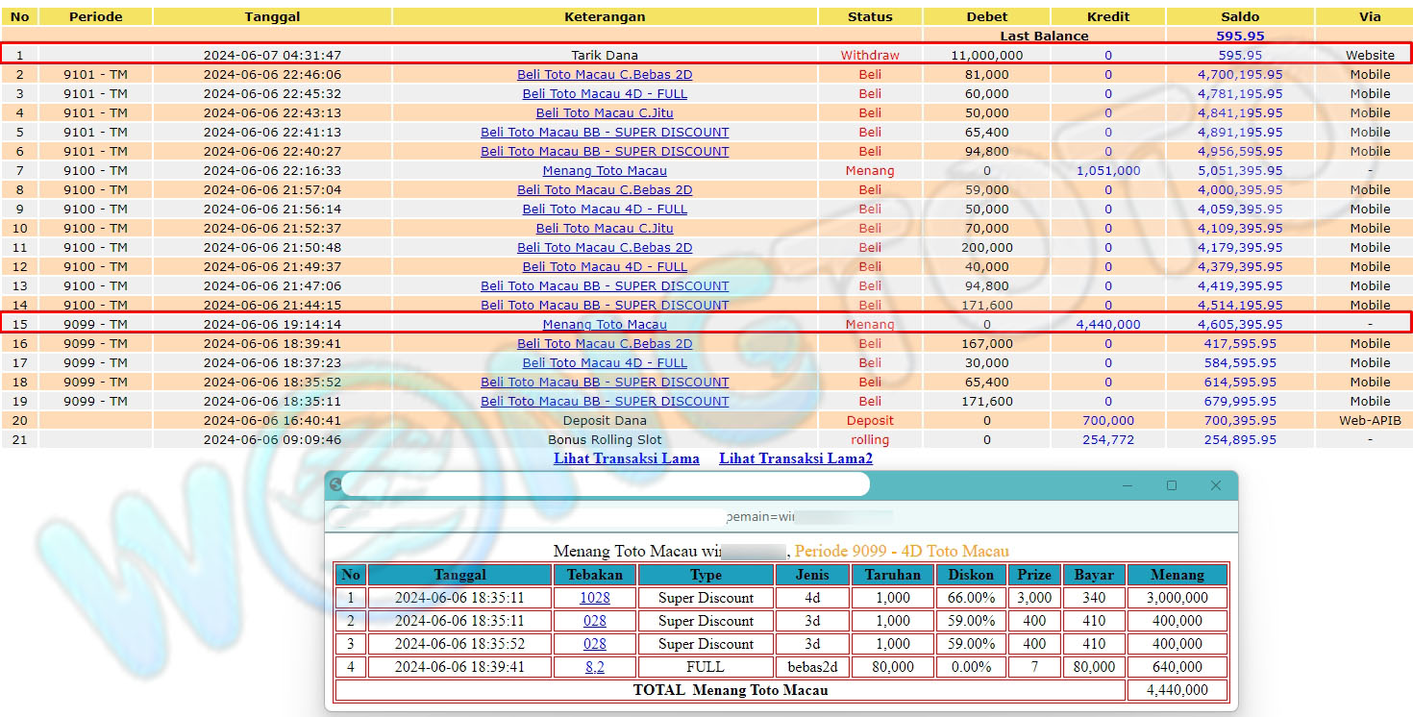The height and width of the screenshot is (717, 1413).
Task: Open C.Bebas 2D link with 200,000 debet
Action: tap(605, 248)
